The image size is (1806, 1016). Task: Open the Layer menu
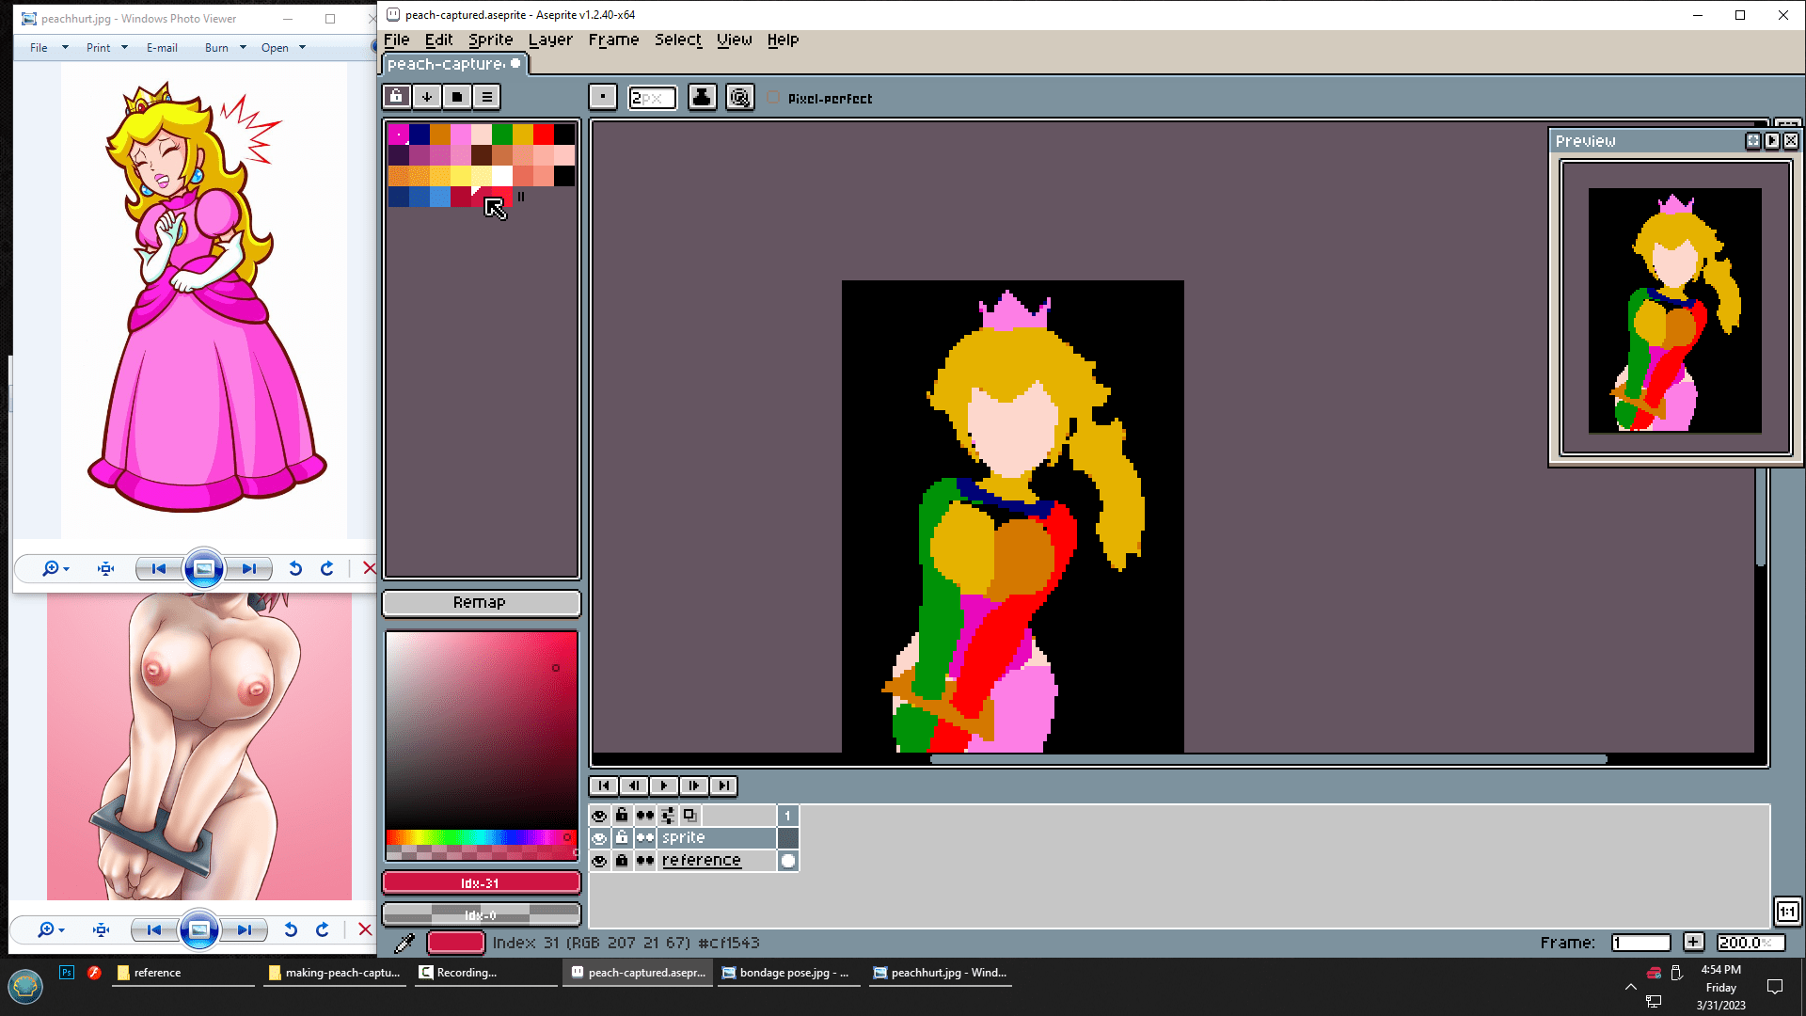pyautogui.click(x=550, y=40)
